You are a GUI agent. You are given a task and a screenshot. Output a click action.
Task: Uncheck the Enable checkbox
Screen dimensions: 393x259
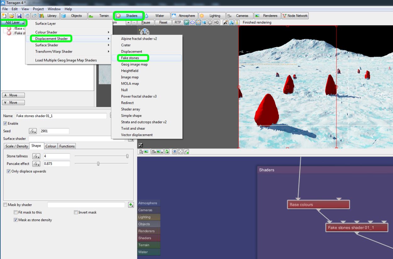click(5, 123)
